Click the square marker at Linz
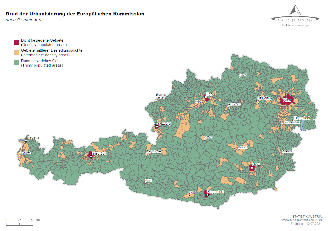The width and height of the screenshot is (328, 231). point(206,97)
